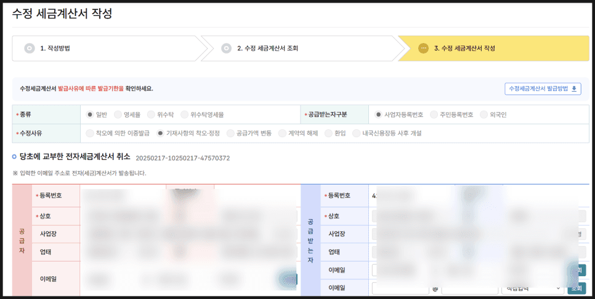Click the recipient second email ID field
Screen dimensions: 595x299
click(x=401, y=289)
